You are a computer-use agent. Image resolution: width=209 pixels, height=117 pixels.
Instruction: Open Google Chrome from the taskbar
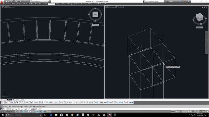[72, 115]
